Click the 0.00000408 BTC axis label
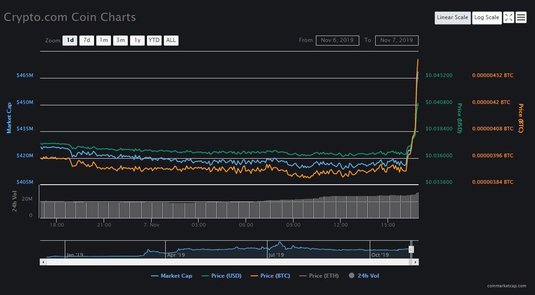Screen dimensions: 535x295 [x=493, y=129]
